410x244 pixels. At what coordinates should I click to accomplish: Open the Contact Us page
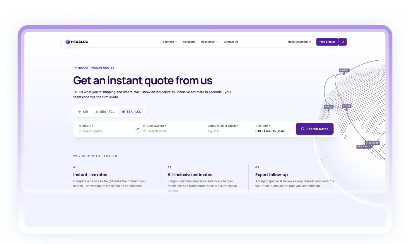coord(231,42)
